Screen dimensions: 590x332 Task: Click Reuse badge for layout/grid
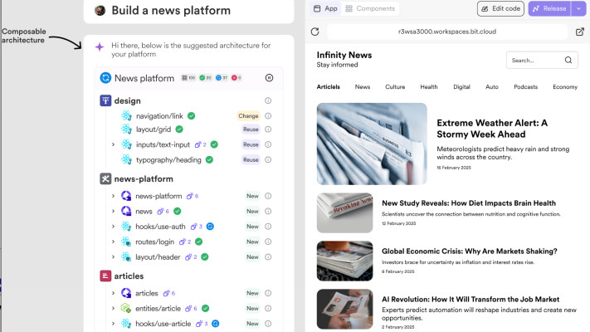[251, 129]
